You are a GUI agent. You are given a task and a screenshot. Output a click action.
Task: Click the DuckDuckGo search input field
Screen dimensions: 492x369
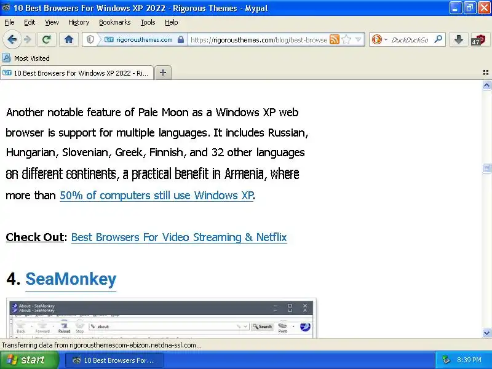pos(411,40)
